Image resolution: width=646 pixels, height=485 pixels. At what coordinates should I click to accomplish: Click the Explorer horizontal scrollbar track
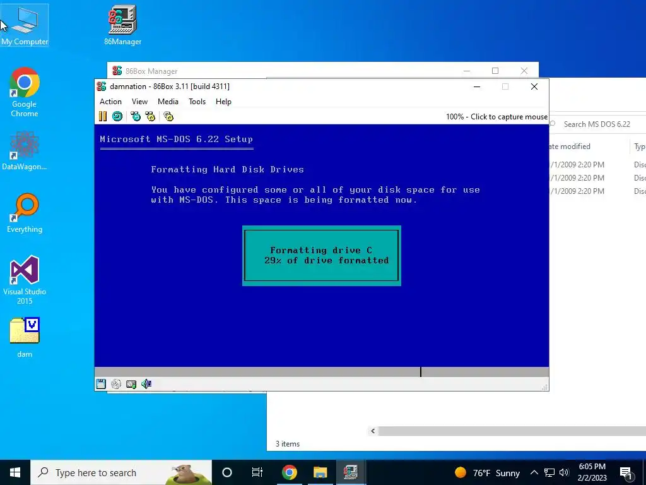(512, 431)
